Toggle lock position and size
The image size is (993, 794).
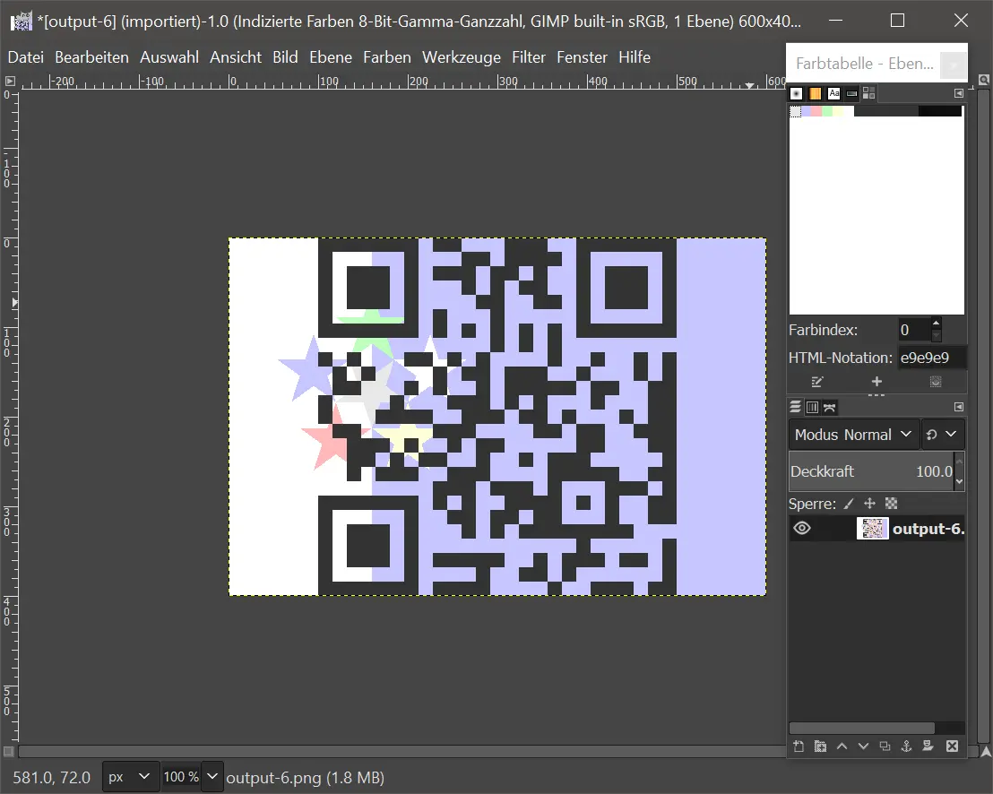[x=869, y=504]
